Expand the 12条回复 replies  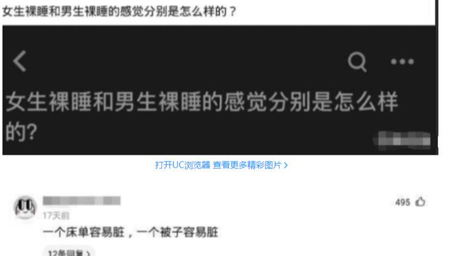pyautogui.click(x=69, y=253)
